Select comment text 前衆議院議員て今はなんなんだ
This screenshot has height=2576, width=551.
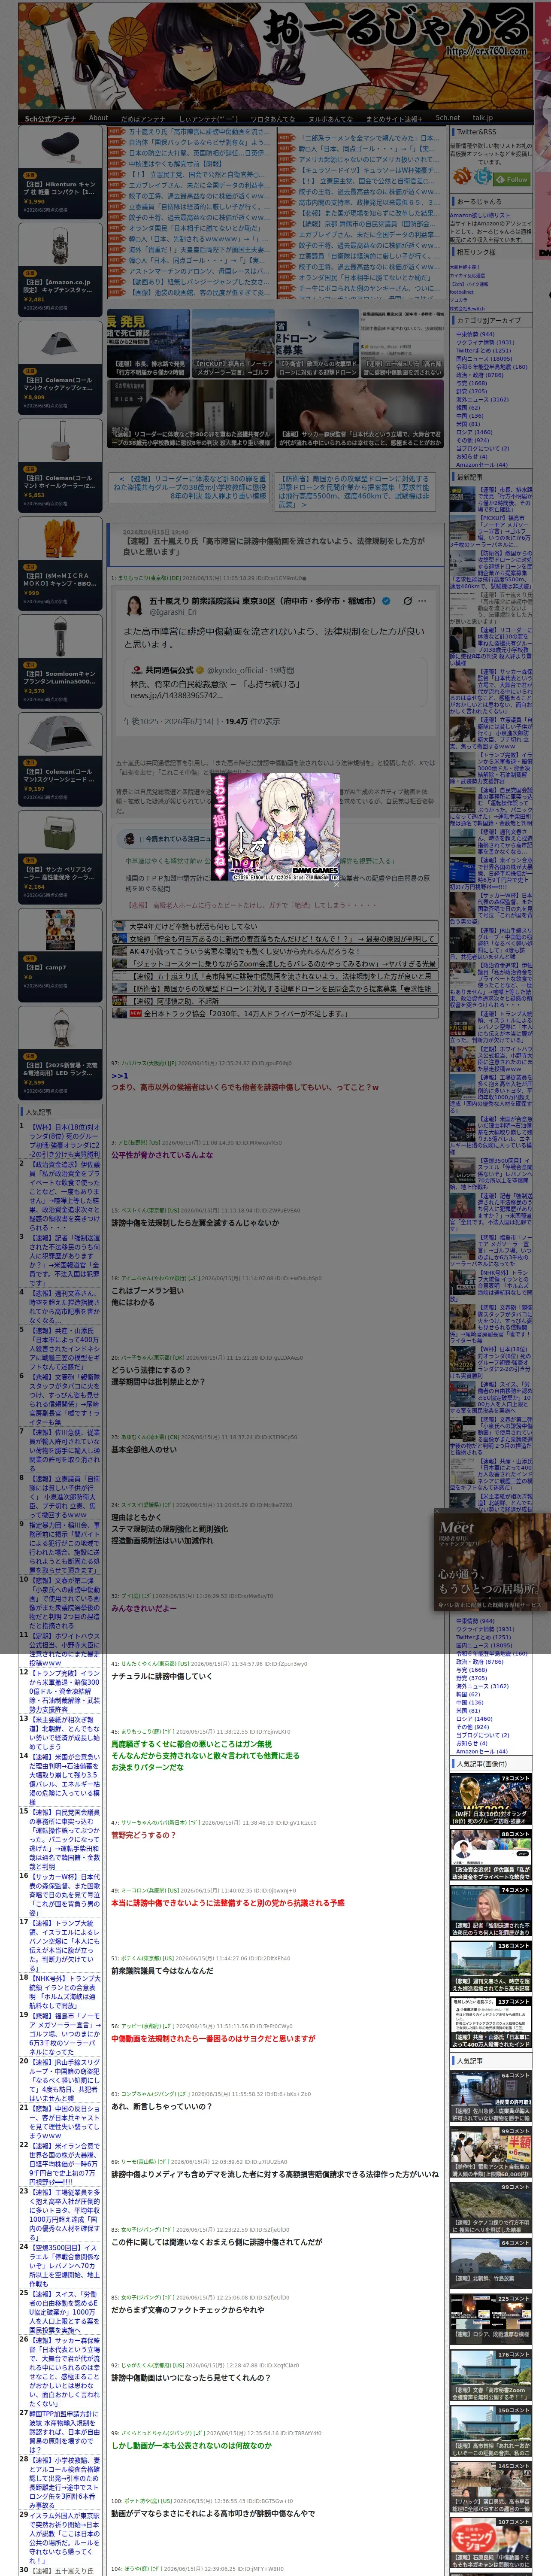[x=162, y=1970]
